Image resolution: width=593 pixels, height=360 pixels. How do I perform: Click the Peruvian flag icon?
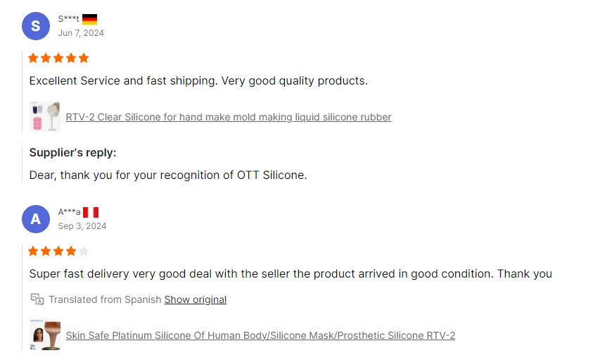point(91,212)
